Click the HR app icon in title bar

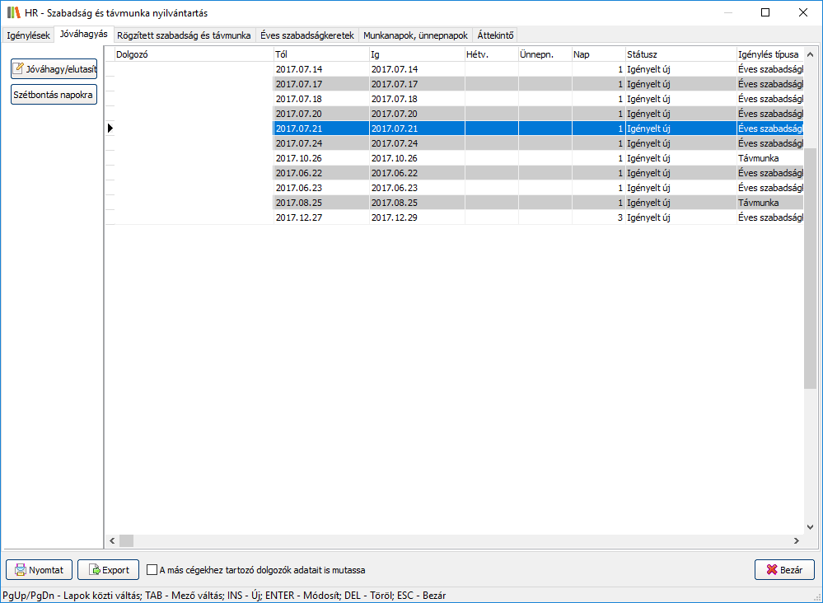point(13,12)
